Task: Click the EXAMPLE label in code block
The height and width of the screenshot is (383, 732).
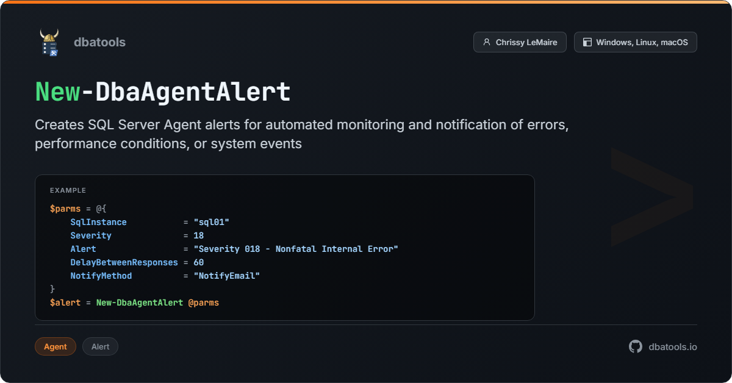Action: [68, 190]
